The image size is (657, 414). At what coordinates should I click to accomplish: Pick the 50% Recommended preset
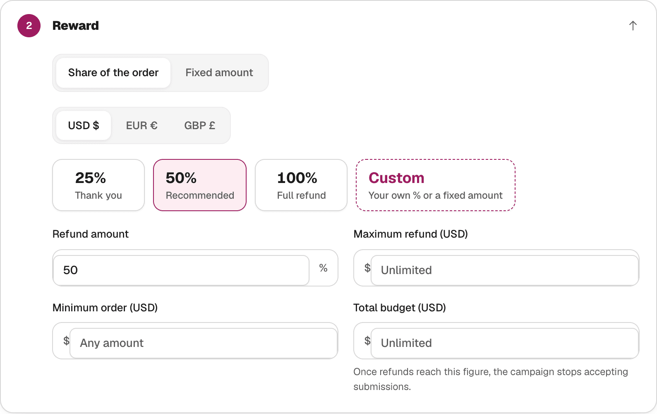coord(200,185)
